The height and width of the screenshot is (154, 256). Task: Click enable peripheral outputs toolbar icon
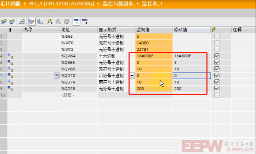[66, 21]
